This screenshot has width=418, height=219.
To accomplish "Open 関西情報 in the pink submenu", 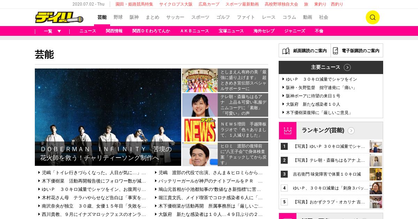I will [114, 31].
